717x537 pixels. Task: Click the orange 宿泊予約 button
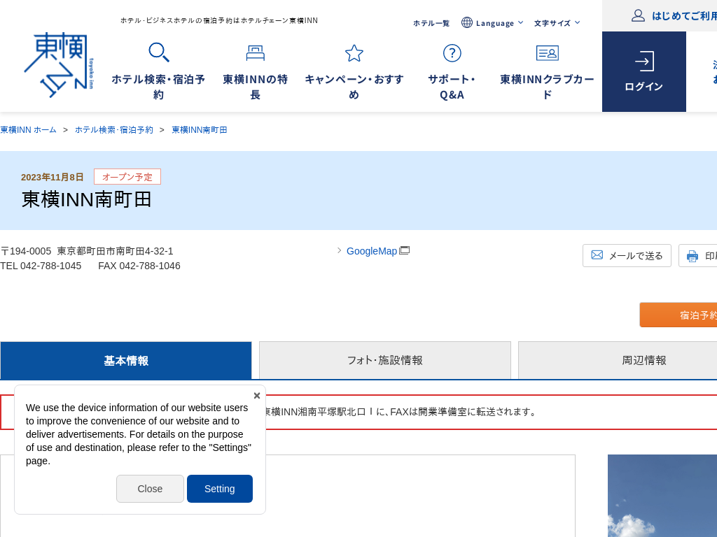point(678,315)
